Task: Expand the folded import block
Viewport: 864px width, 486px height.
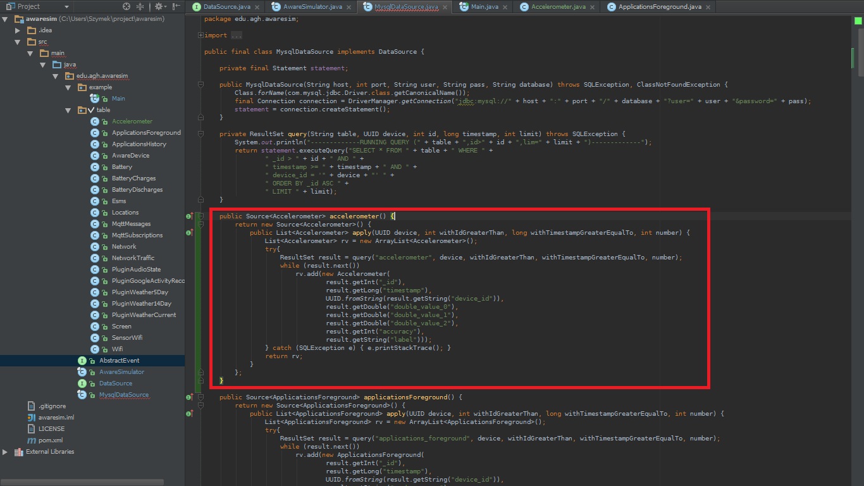Action: click(201, 35)
